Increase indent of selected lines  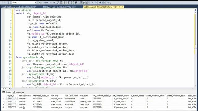103,2
